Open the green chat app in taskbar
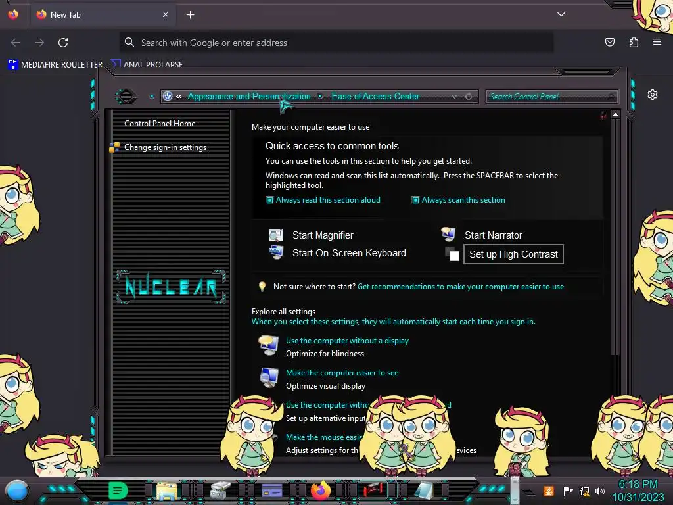Image resolution: width=673 pixels, height=505 pixels. [118, 491]
